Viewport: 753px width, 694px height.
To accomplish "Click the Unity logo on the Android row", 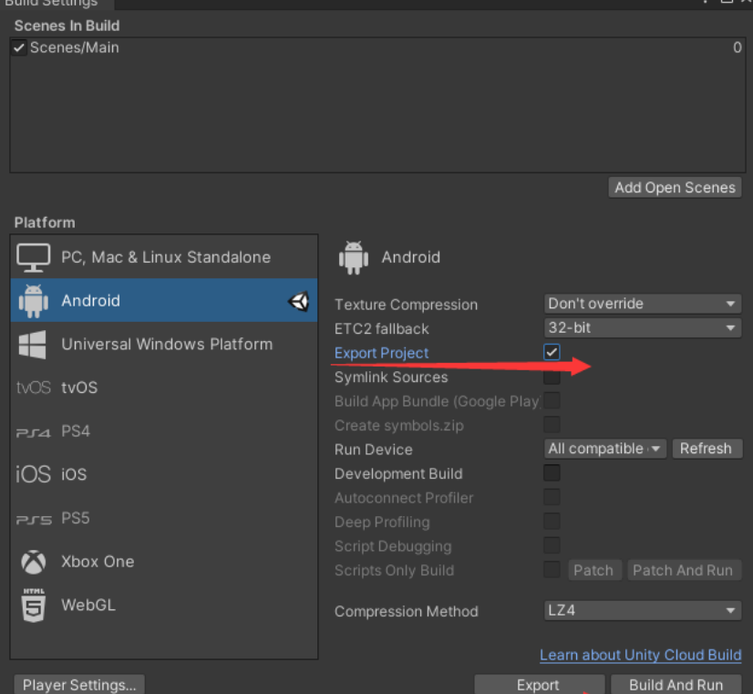I will point(299,301).
